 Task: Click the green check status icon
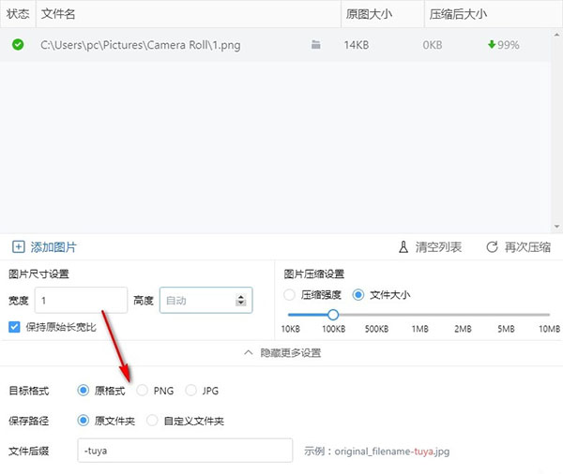[x=18, y=44]
